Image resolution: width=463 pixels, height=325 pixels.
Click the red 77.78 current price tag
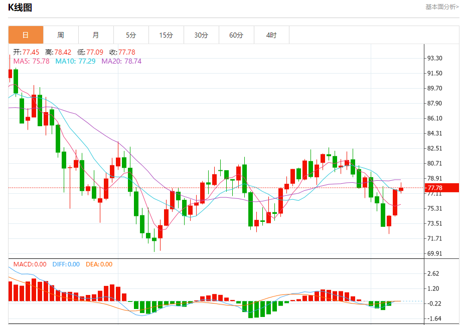[442, 188]
